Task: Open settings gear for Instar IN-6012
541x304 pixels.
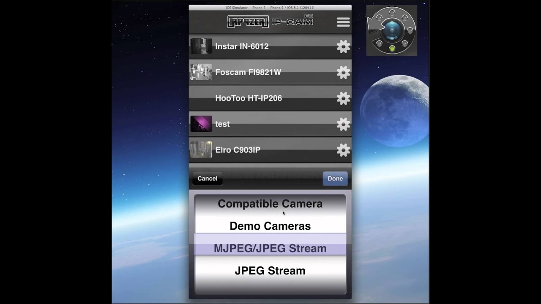Action: 343,46
